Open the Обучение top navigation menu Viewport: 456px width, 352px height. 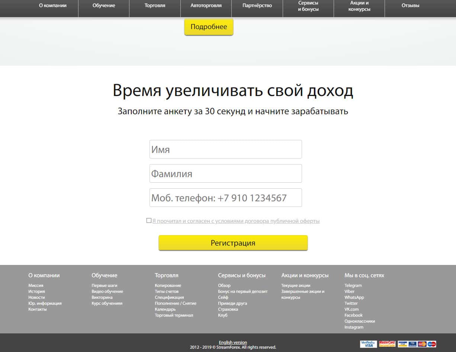104,6
